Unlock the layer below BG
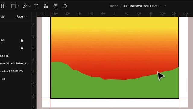This screenshot has height=109, width=193. (x=22, y=48)
